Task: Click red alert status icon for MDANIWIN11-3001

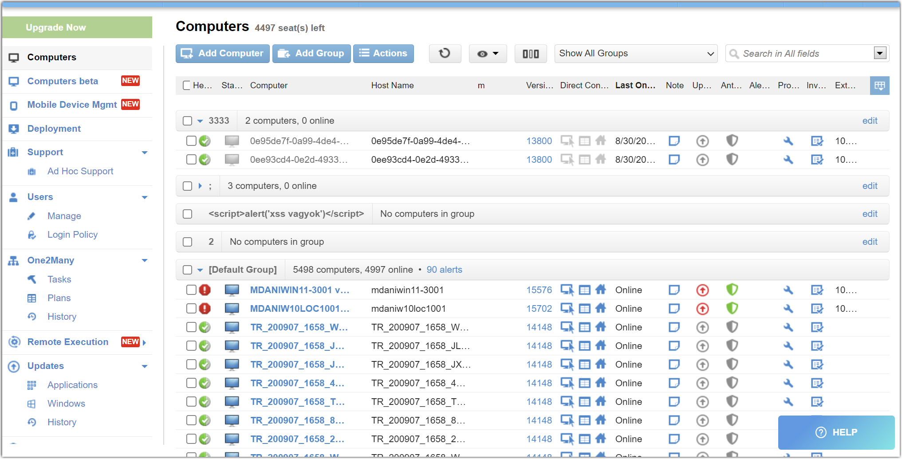Action: [205, 290]
